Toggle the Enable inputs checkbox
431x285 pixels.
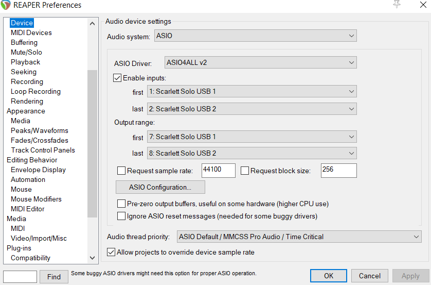(x=117, y=78)
